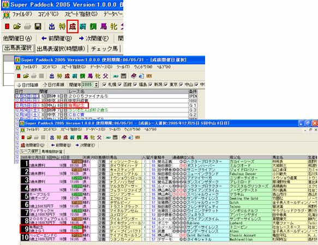Click the open folder icon in the front window toolbar
The height and width of the screenshot is (245, 318).
coord(29,138)
